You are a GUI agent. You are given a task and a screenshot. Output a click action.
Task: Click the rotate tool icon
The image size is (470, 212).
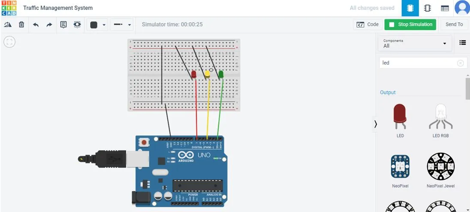click(8, 24)
